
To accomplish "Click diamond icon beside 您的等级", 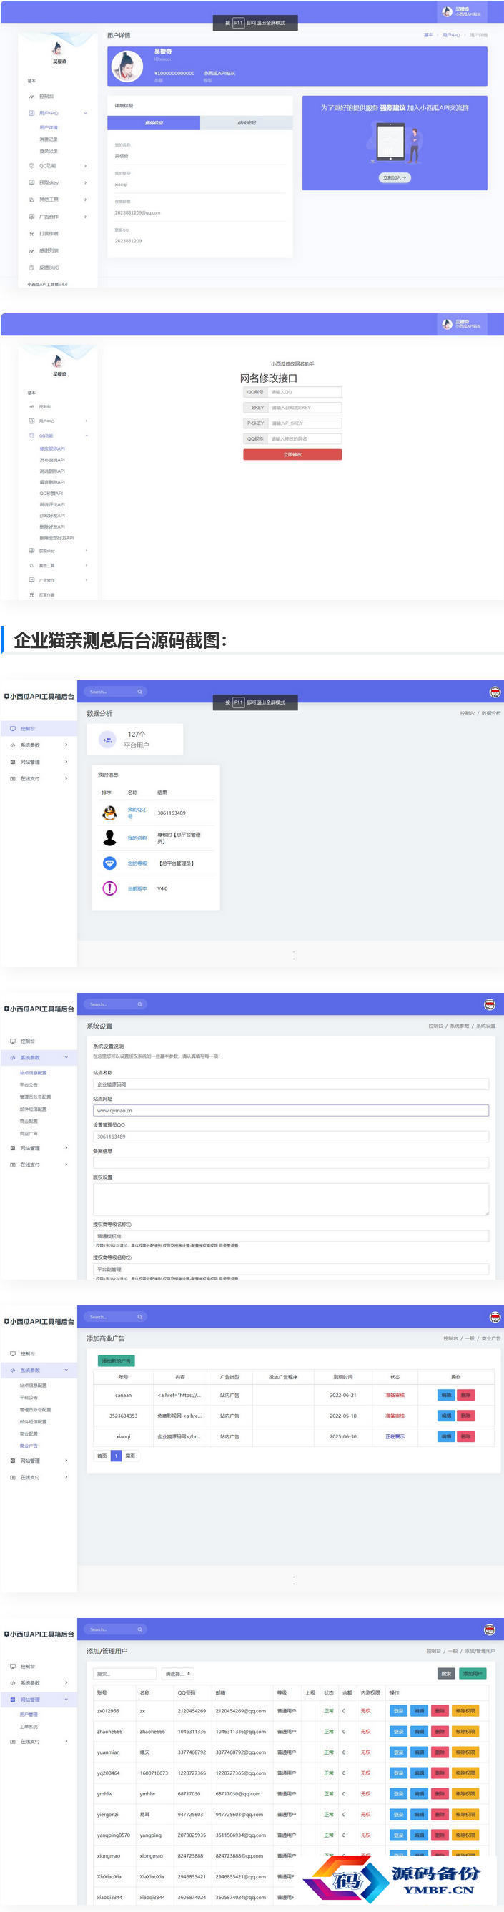I will [109, 863].
